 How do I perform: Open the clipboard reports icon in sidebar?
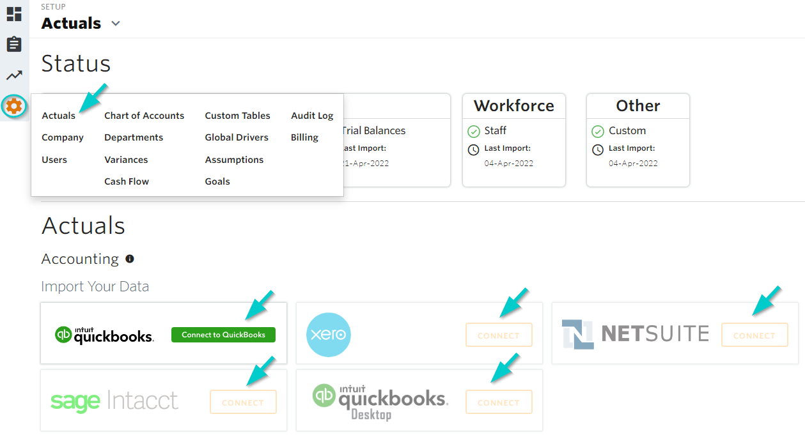point(14,44)
